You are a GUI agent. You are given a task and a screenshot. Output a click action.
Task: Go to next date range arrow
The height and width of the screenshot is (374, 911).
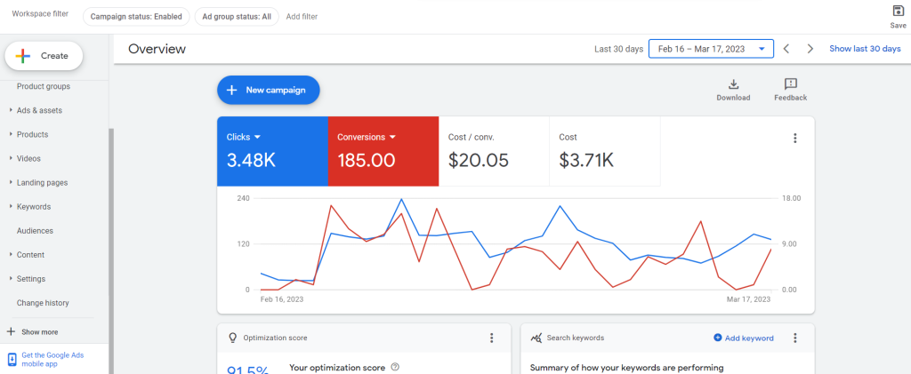click(x=810, y=49)
